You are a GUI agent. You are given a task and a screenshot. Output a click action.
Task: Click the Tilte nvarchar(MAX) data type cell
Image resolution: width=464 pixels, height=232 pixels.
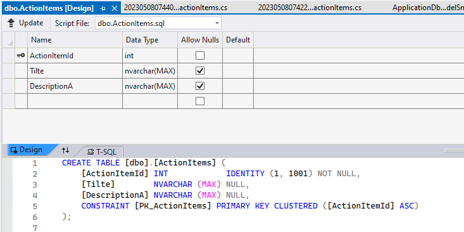point(150,70)
